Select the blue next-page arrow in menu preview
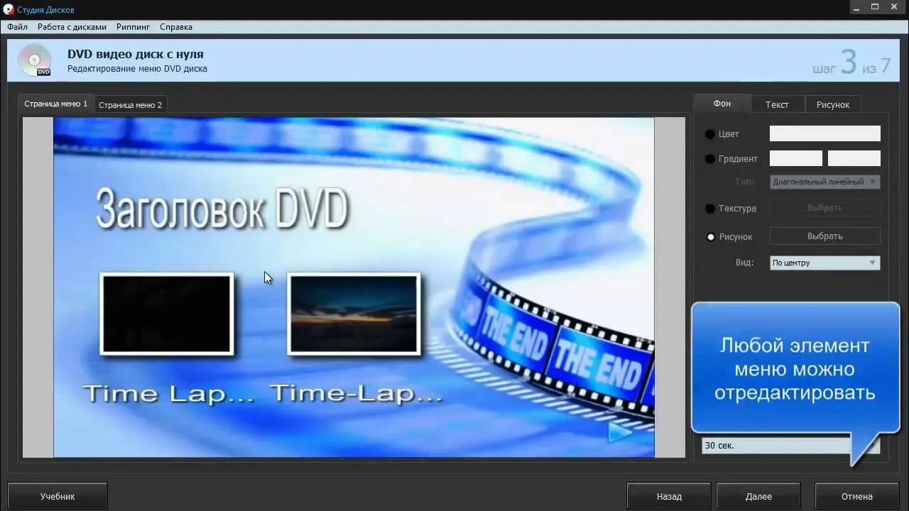Viewport: 909px width, 511px height. pyautogui.click(x=620, y=431)
